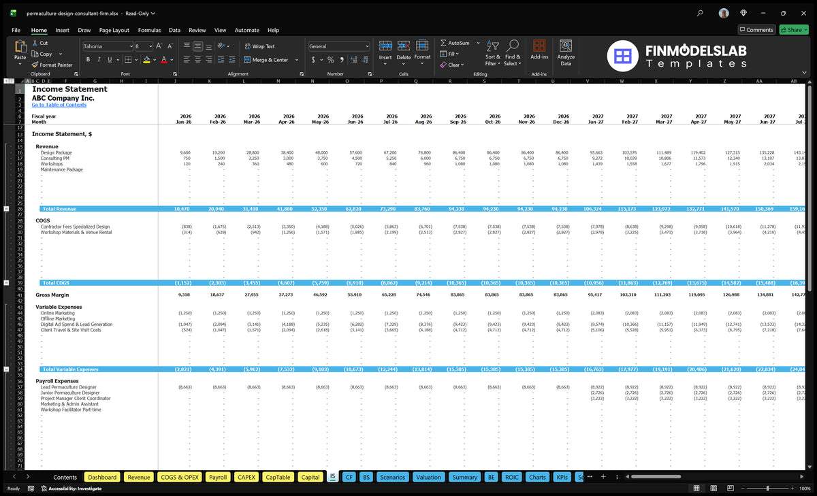Toggle Wrap Text
Image resolution: width=817 pixels, height=496 pixels.
coord(259,46)
